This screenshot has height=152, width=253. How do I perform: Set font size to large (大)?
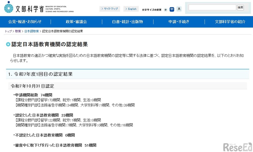click(x=179, y=9)
